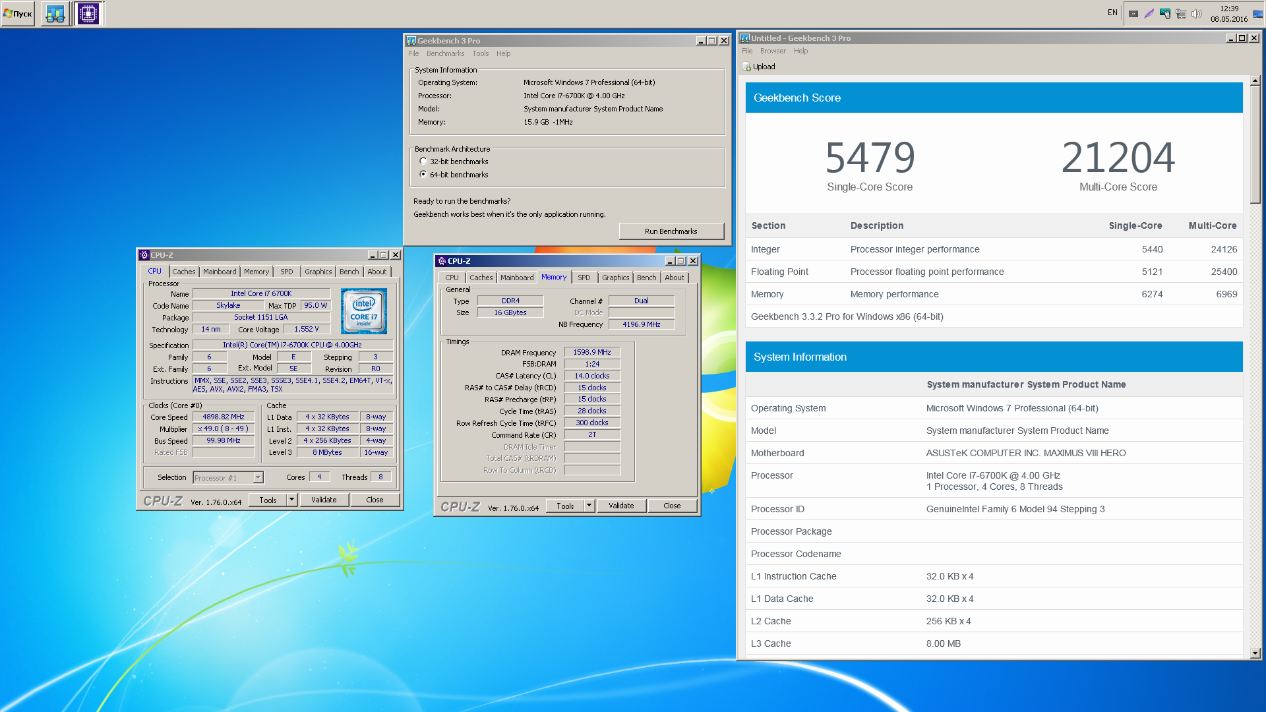
Task: Click Run Benchmarks button
Action: coord(671,231)
